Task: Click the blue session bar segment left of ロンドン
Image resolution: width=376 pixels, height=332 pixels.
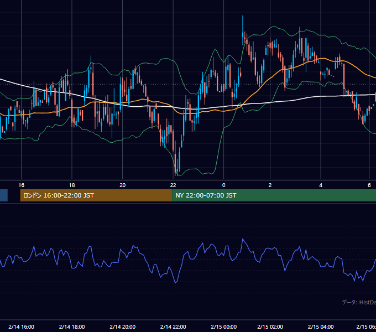Action: (x=4, y=195)
